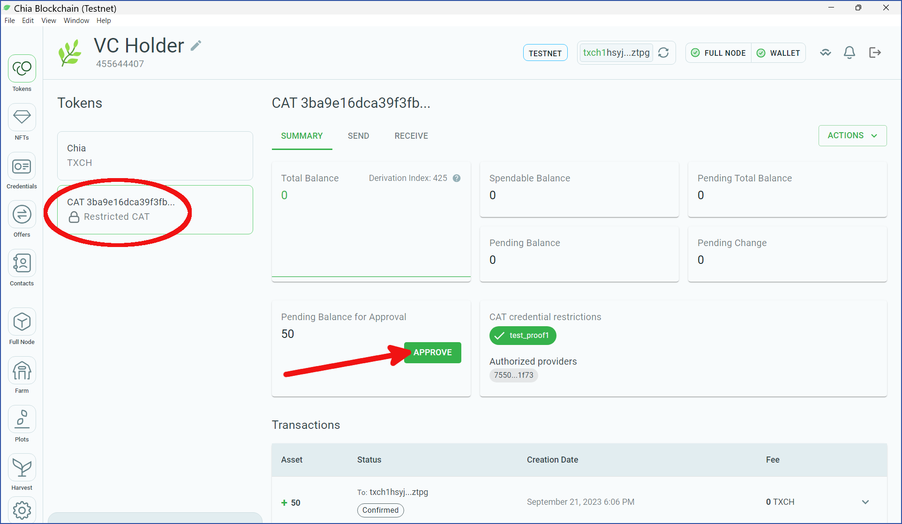Click the Creation Date column header

click(x=552, y=460)
